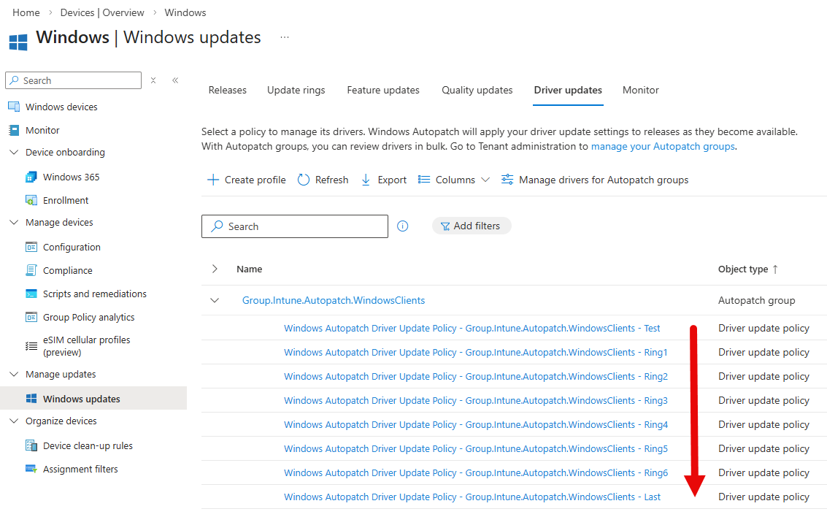Click the Assignment filters icon

[x=31, y=469]
